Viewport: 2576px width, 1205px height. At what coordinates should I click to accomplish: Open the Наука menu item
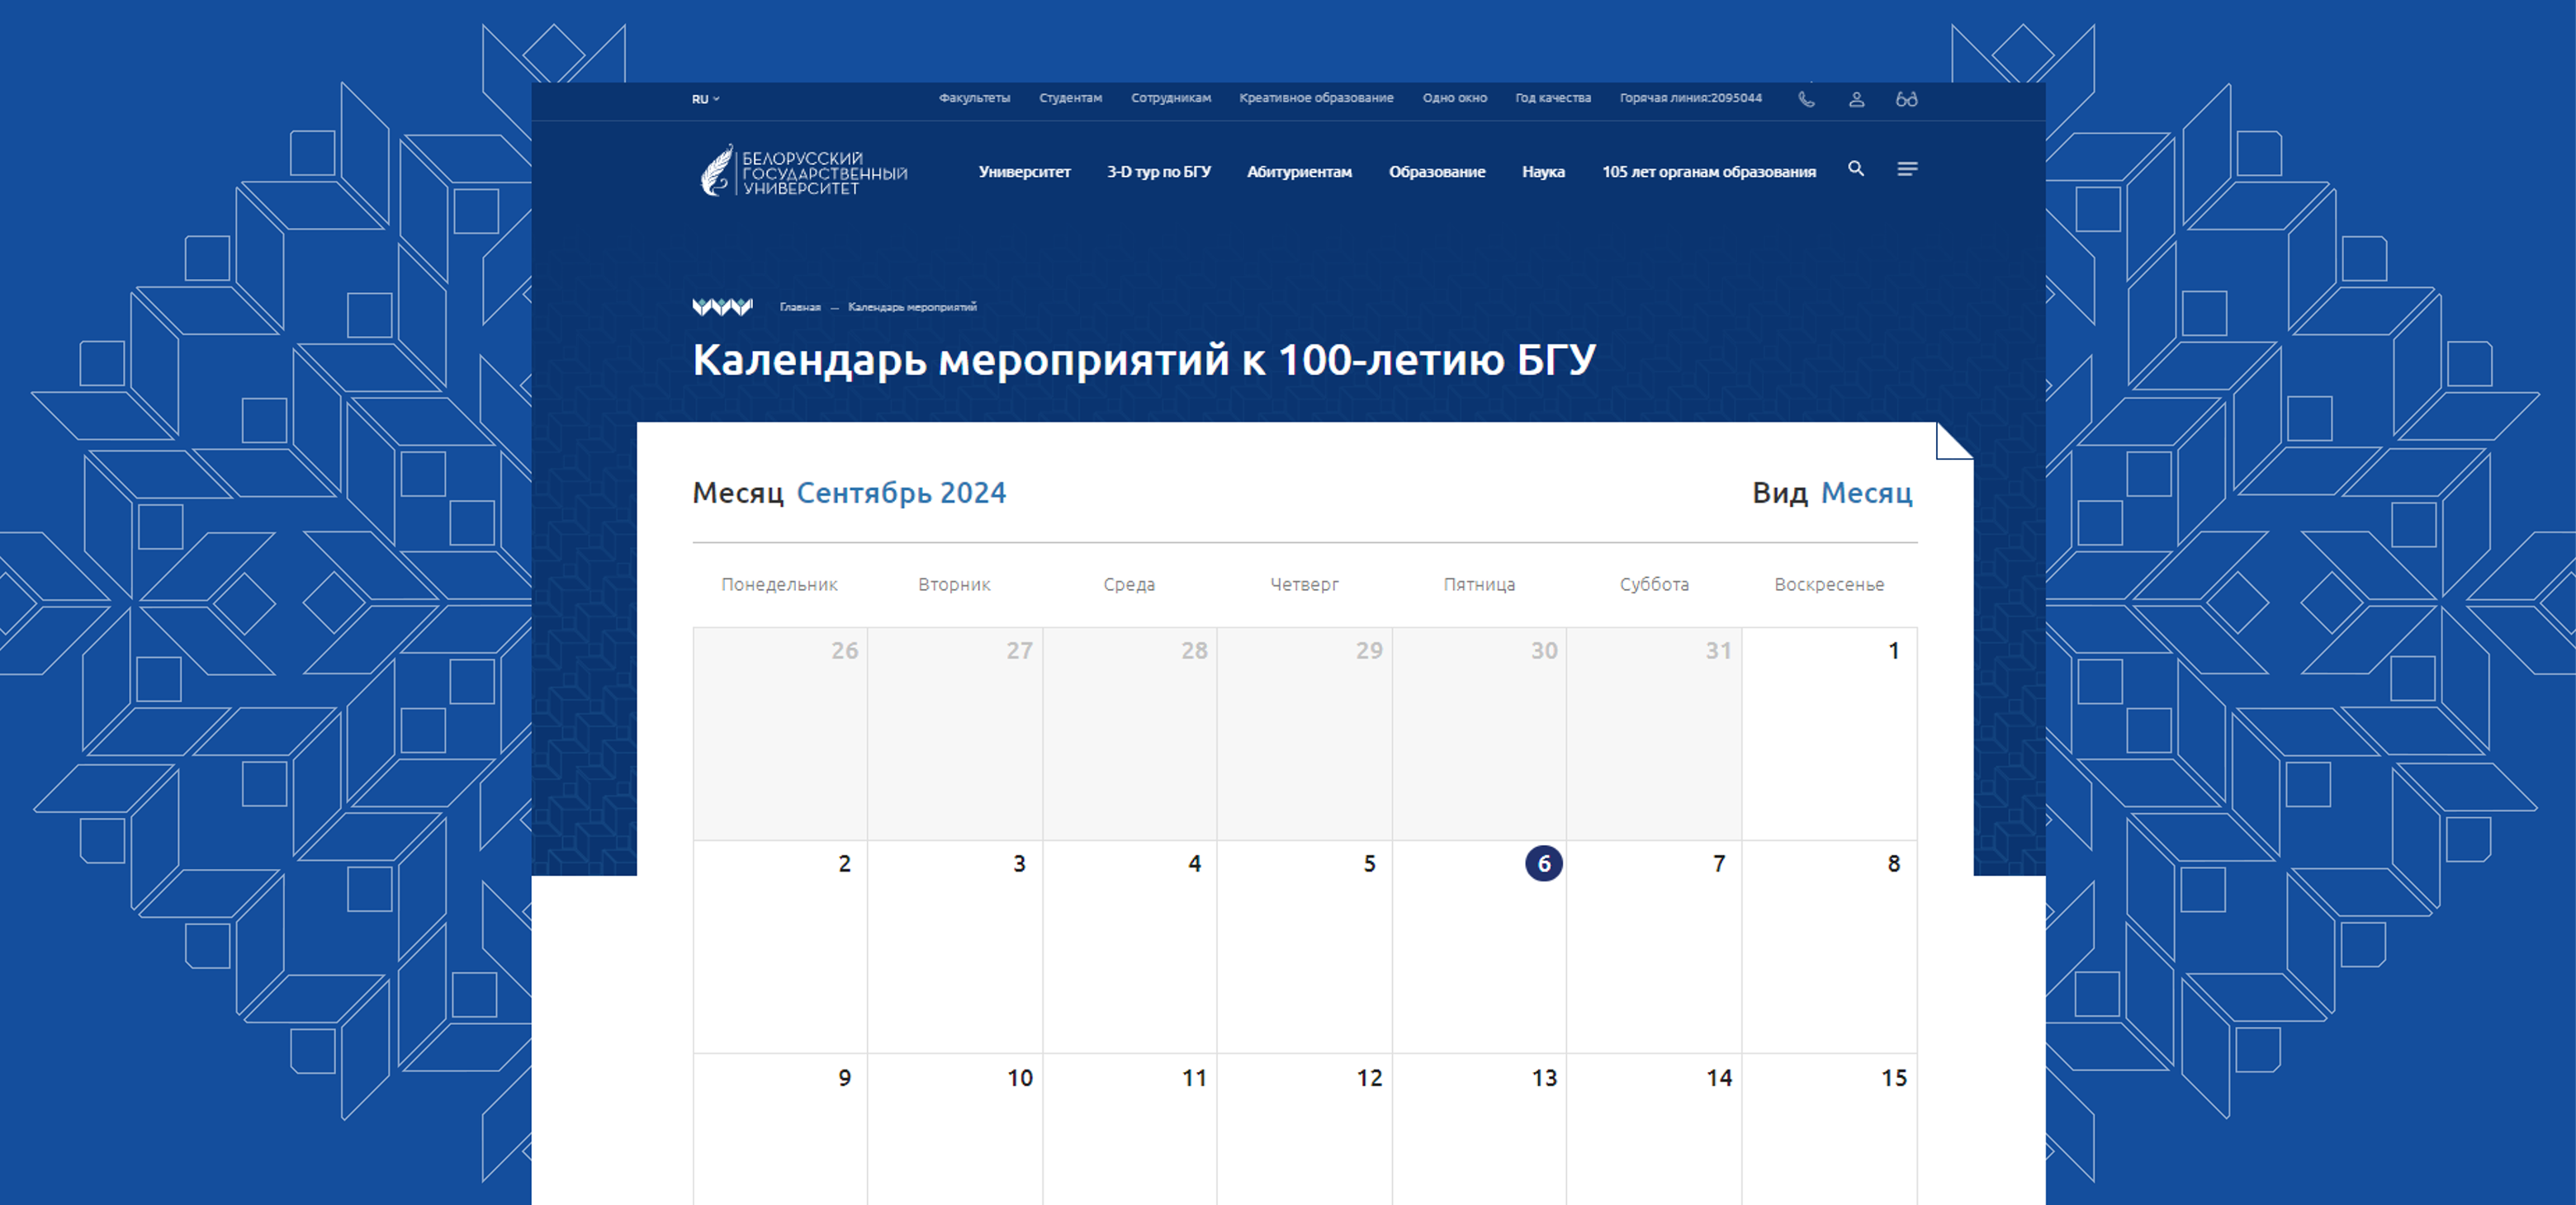1543,172
